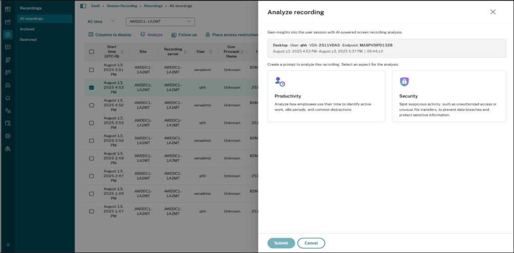Click the Columns to display icon
The image size is (514, 253).
click(x=91, y=34)
